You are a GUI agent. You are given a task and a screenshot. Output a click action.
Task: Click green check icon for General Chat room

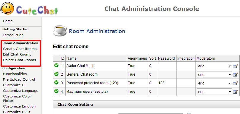[x=56, y=74]
